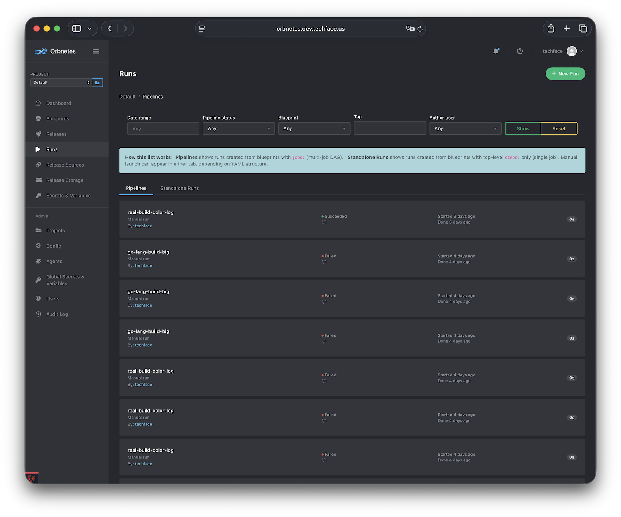The image size is (621, 517).
Task: Click the New Run button
Action: [565, 73]
